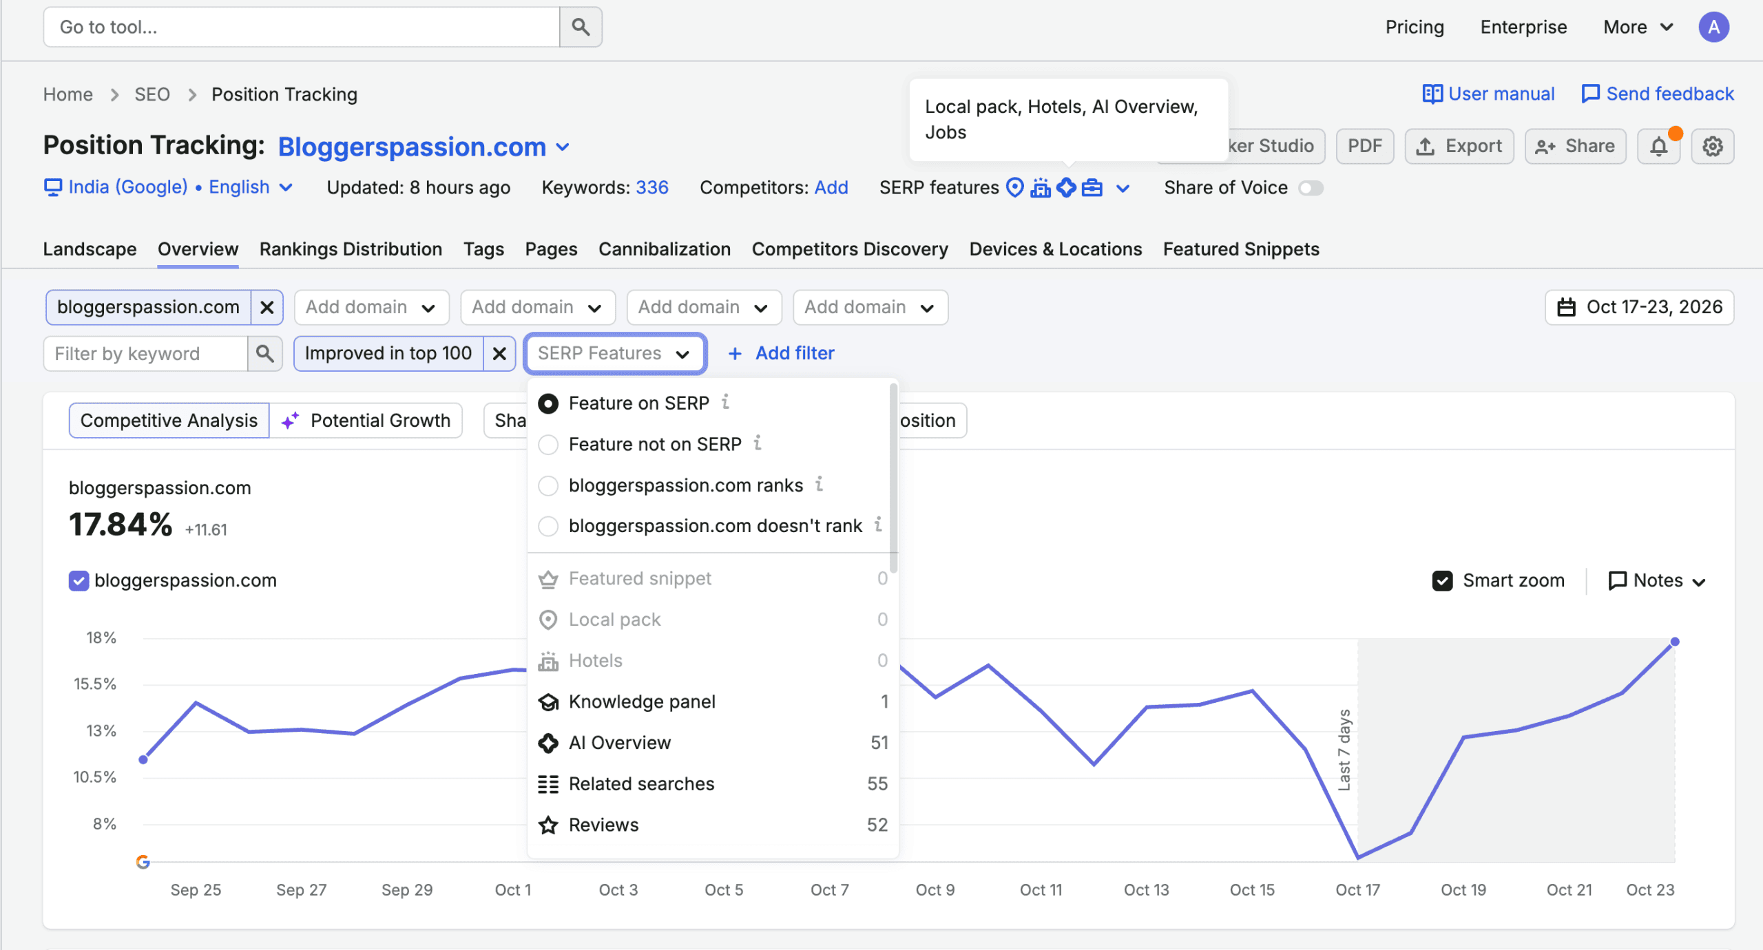This screenshot has width=1763, height=950.
Task: Click the Share button
Action: coord(1575,146)
